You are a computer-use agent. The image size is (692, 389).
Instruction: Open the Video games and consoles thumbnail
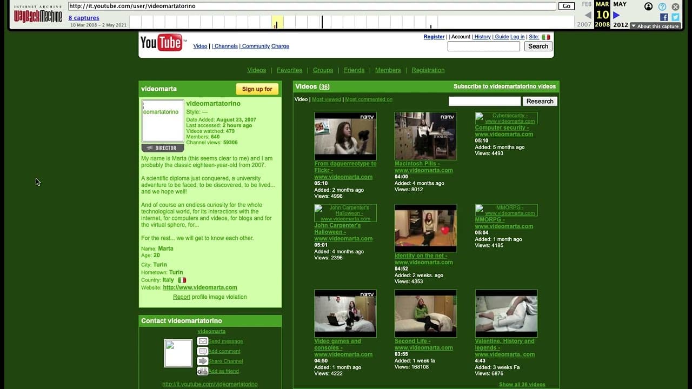click(345, 313)
